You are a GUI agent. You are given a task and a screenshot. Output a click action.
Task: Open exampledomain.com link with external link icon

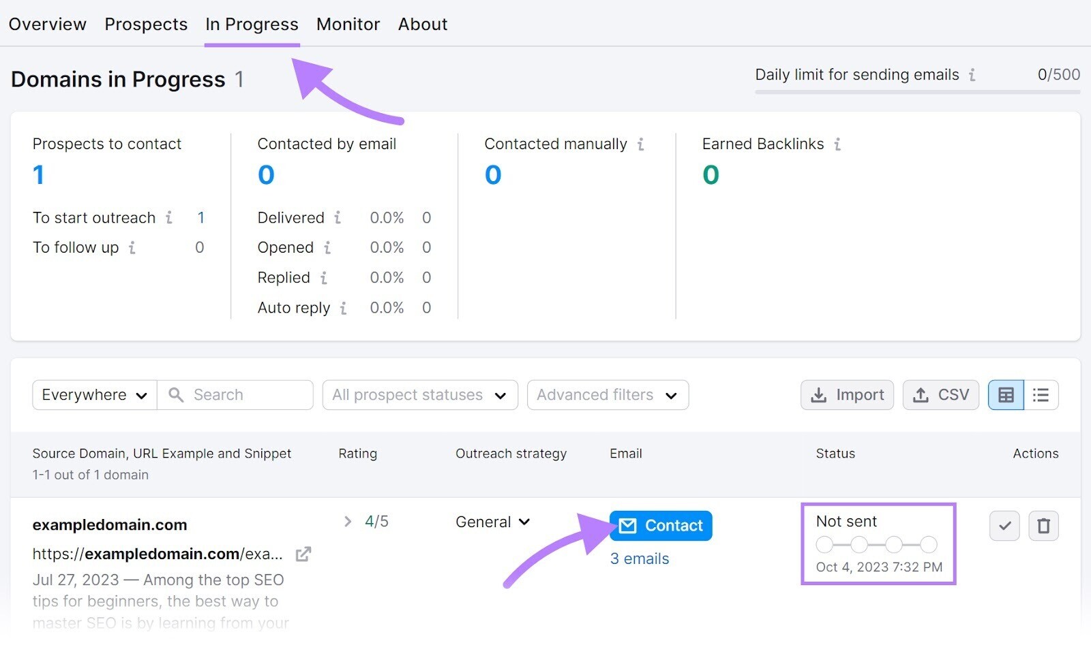click(303, 554)
